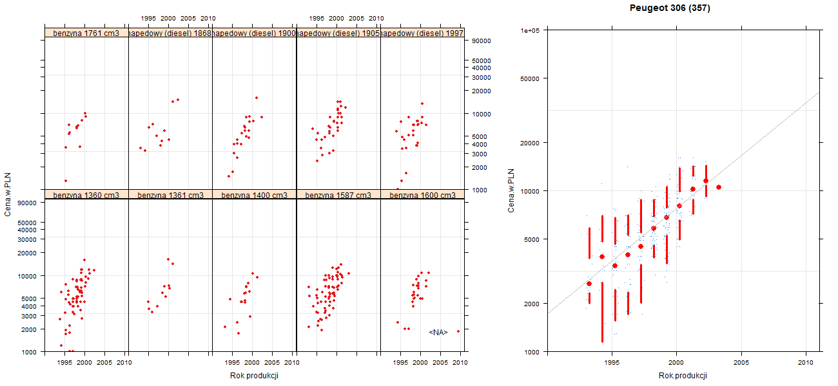Select the 'benzyna 1600 cm3' panel strip

coord(422,194)
